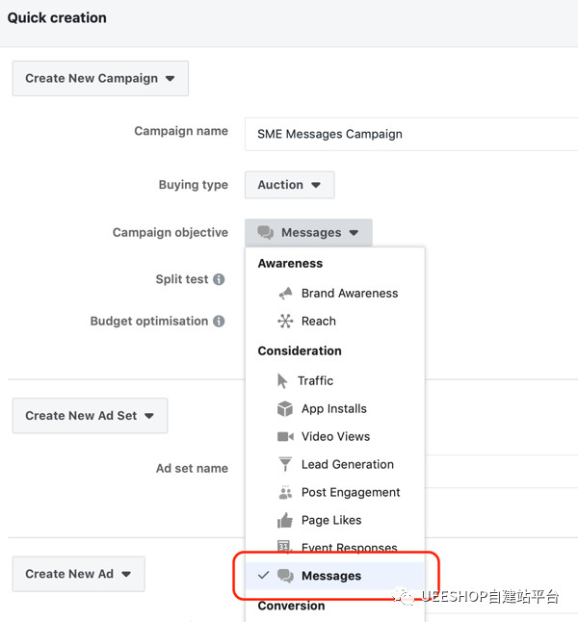Expand the Buying type Auction dropdown
The width and height of the screenshot is (578, 622).
coord(289,185)
